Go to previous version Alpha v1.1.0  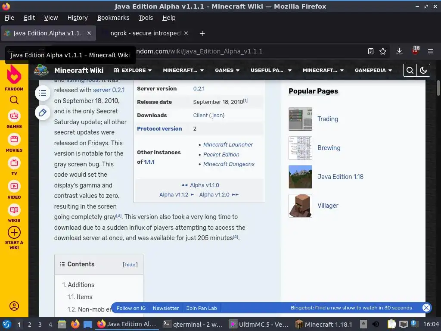pyautogui.click(x=205, y=185)
